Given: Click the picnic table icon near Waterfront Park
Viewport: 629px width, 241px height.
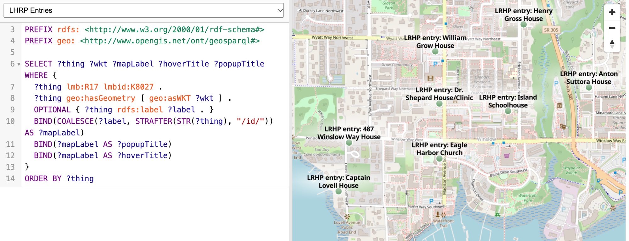Looking at the screenshot, I should point(498,215).
